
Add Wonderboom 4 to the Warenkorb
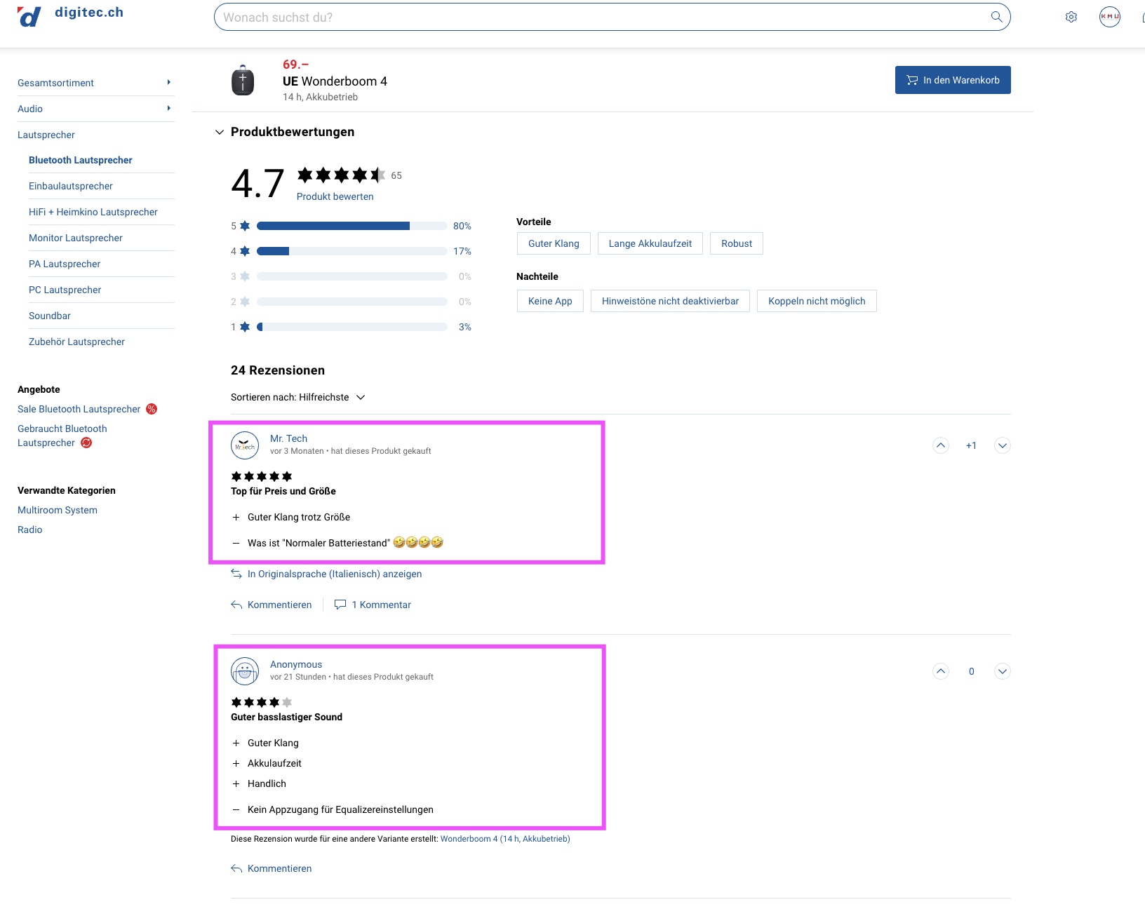952,80
